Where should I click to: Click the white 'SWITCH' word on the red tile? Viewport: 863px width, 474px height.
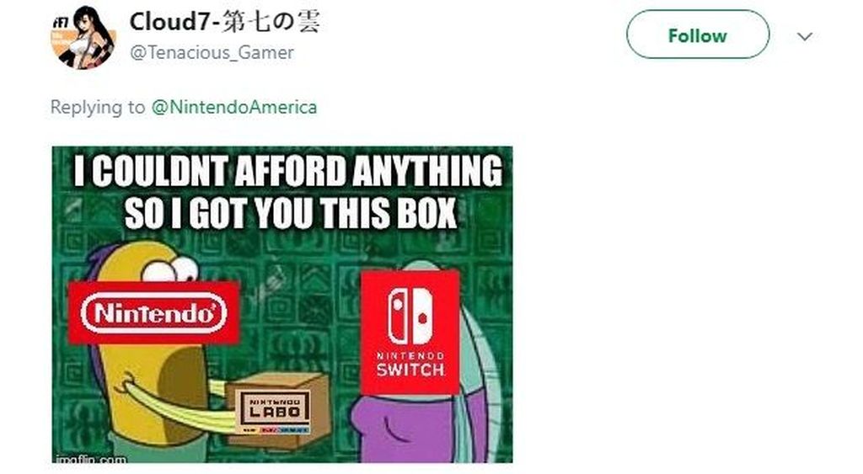pyautogui.click(x=410, y=370)
